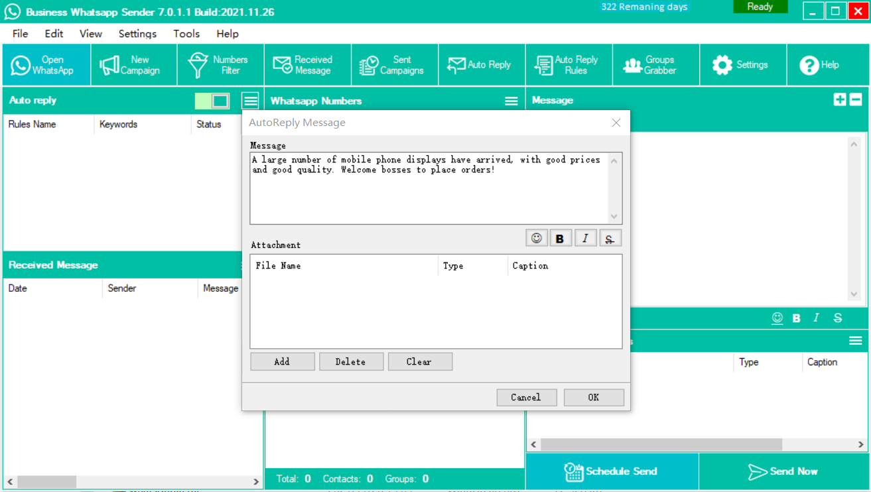This screenshot has width=871, height=492.
Task: Click the dialog message box scroll-down arrow
Action: 614,217
